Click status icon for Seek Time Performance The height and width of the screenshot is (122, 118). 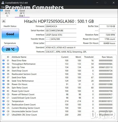(x=4, y=81)
